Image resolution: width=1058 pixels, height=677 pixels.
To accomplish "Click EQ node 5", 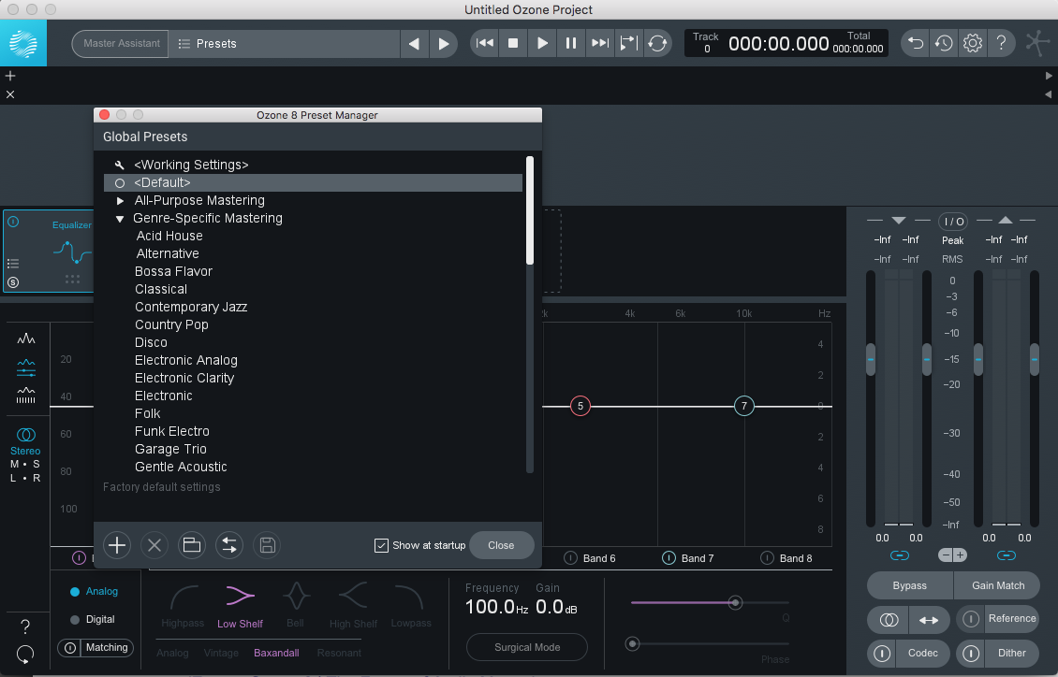I will 580,406.
